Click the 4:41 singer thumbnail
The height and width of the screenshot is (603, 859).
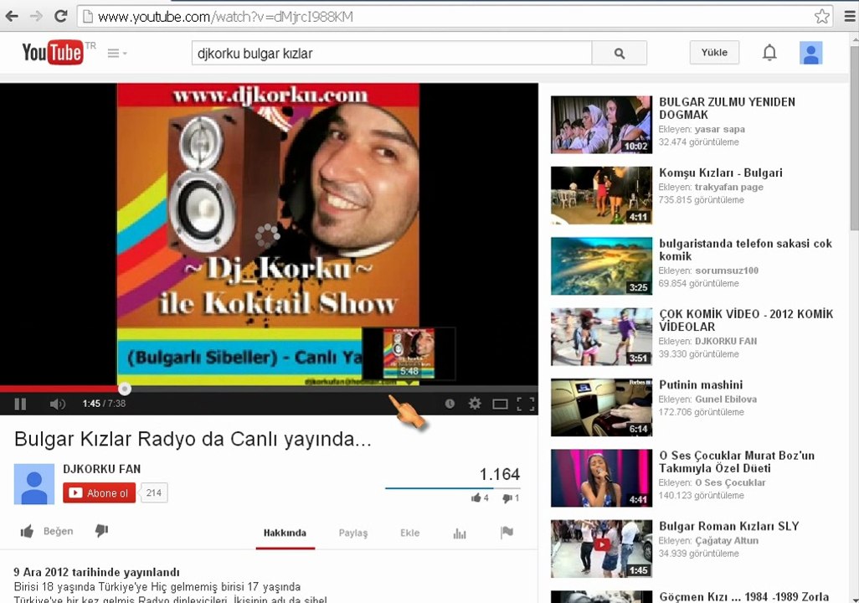(601, 478)
